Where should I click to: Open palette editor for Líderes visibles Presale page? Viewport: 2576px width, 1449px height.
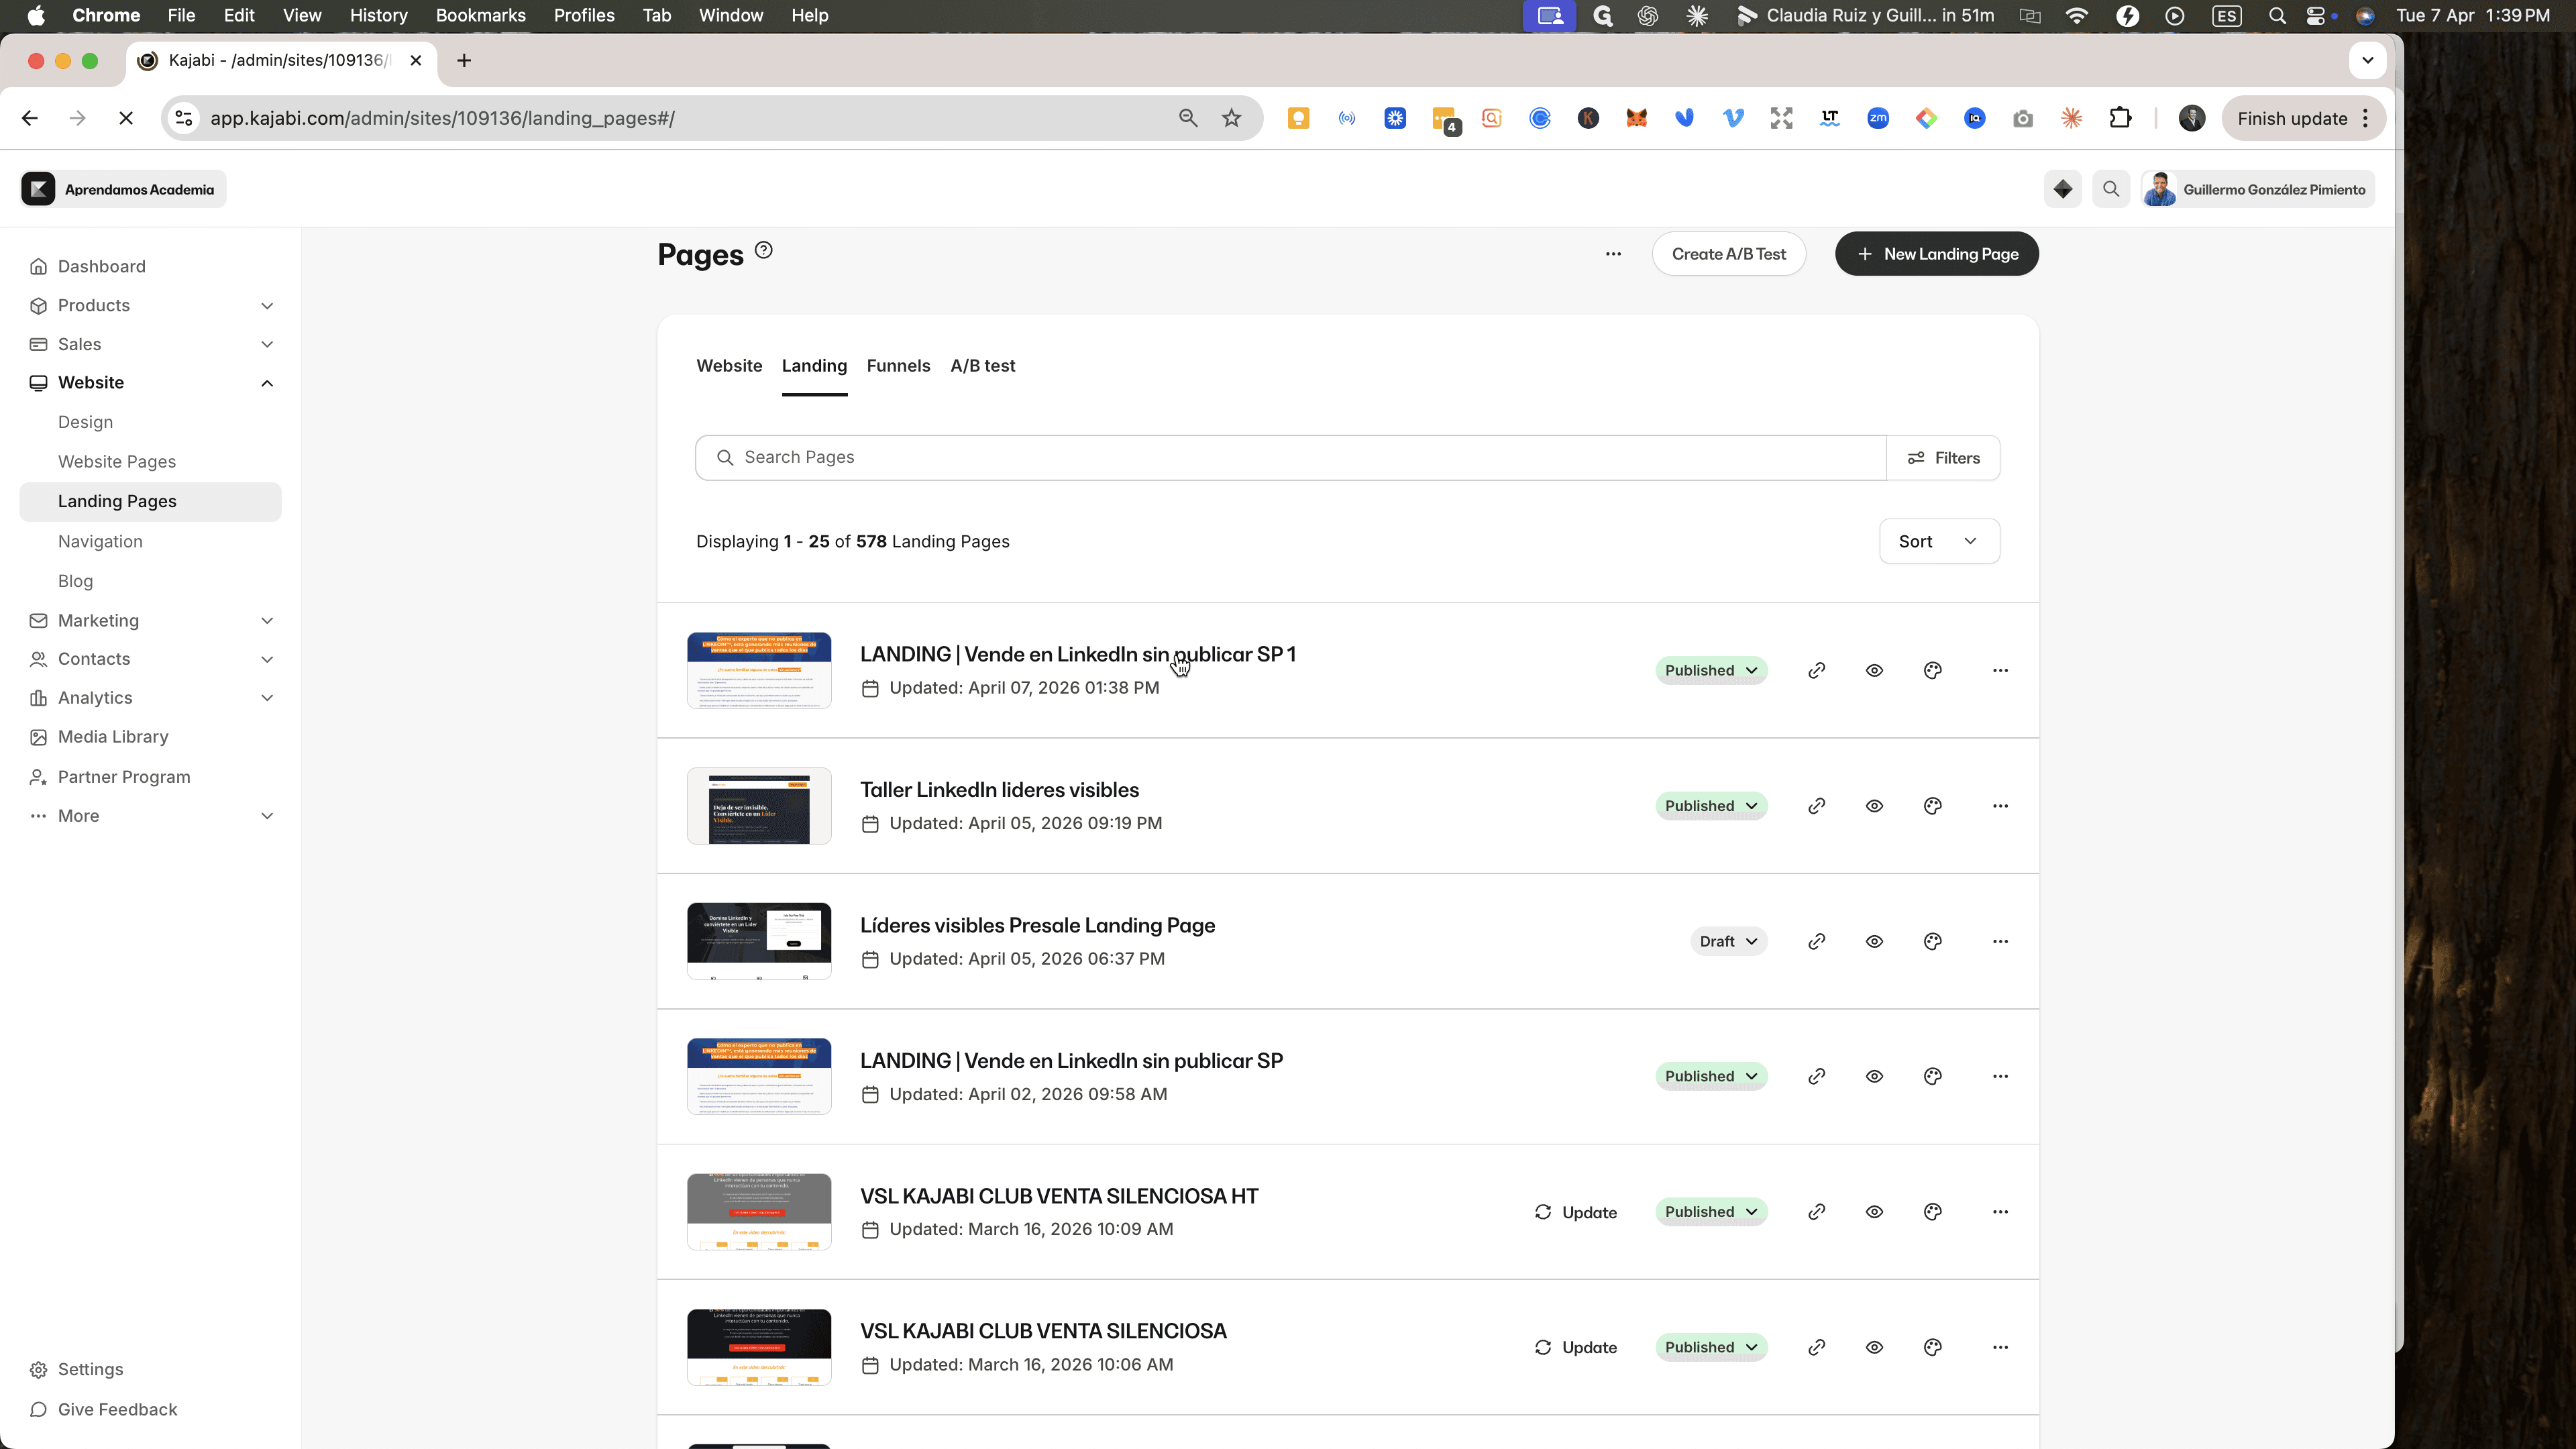pyautogui.click(x=1932, y=942)
